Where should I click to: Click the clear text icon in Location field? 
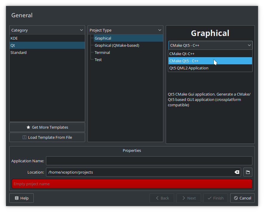(x=237, y=172)
